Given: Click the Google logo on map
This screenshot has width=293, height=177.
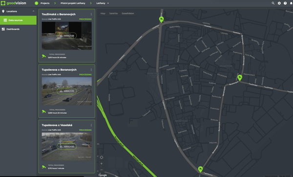Looking at the screenshot, I should (103, 175).
